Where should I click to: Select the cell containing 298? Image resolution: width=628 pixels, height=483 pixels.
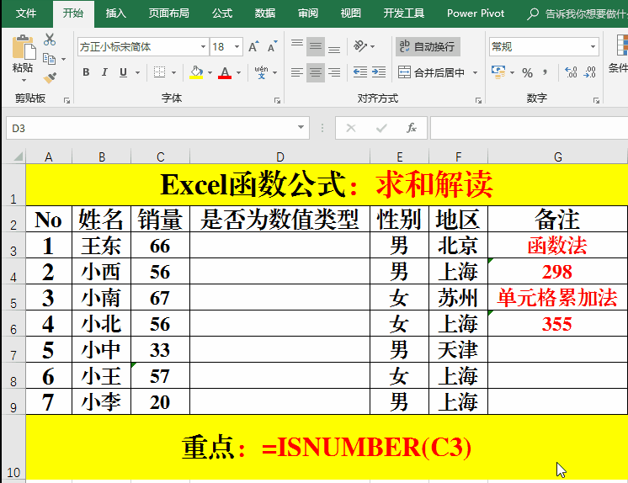tap(557, 272)
